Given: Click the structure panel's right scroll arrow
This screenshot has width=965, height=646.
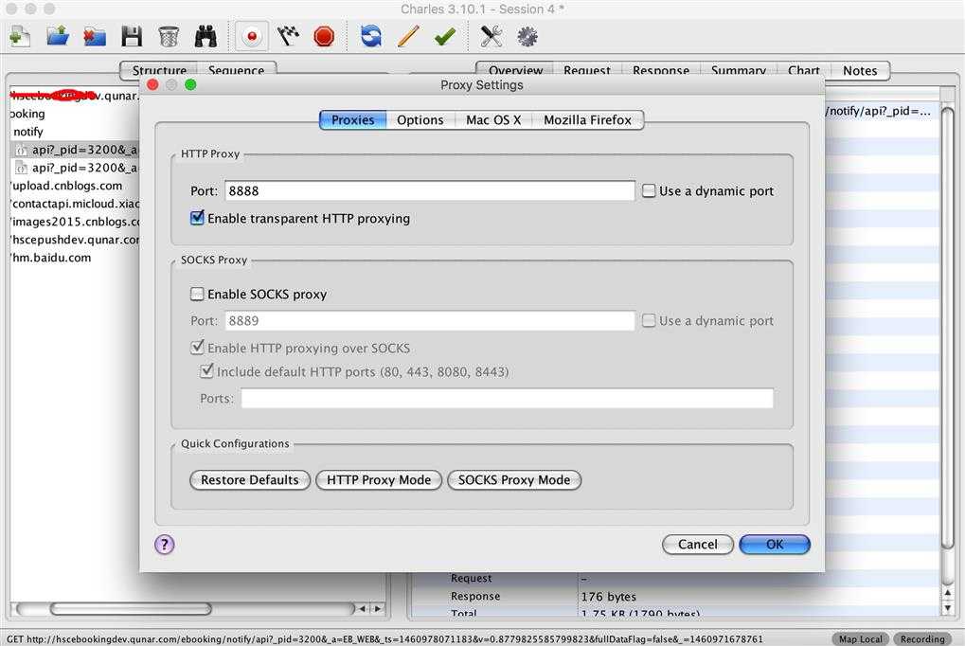Looking at the screenshot, I should point(377,608).
